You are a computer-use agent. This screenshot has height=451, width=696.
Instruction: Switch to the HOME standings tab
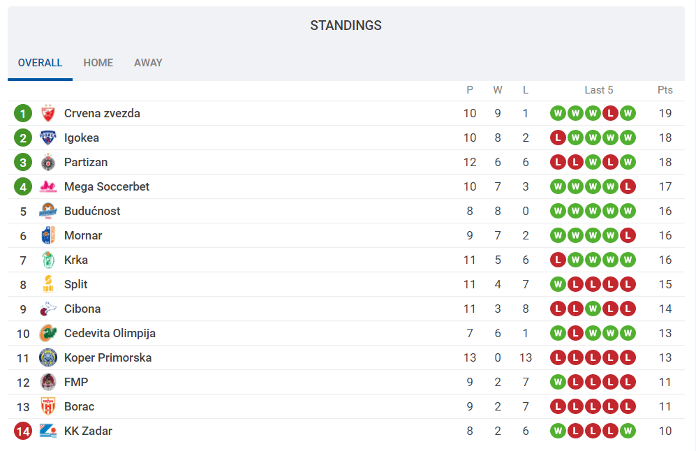click(98, 62)
